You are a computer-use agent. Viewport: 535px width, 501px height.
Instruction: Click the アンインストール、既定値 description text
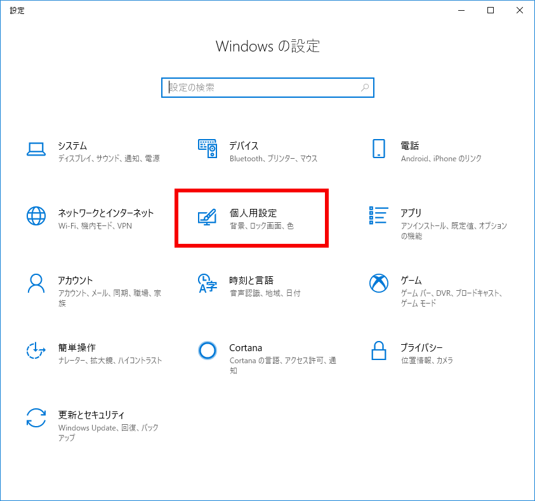454,230
